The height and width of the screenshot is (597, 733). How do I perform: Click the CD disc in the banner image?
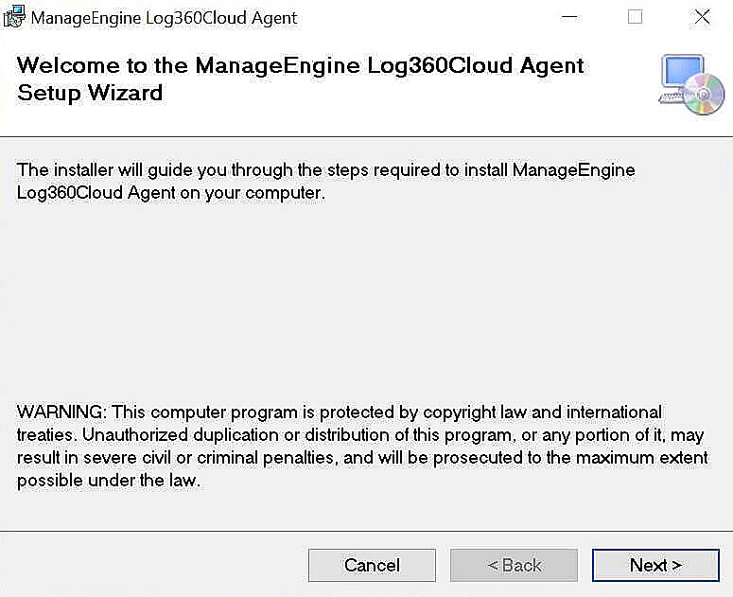coord(703,95)
